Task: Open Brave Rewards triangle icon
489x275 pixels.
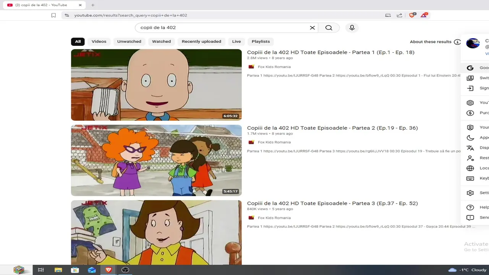Action: tap(424, 15)
